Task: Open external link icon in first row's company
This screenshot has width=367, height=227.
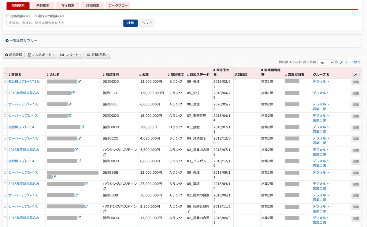Action: pos(80,81)
